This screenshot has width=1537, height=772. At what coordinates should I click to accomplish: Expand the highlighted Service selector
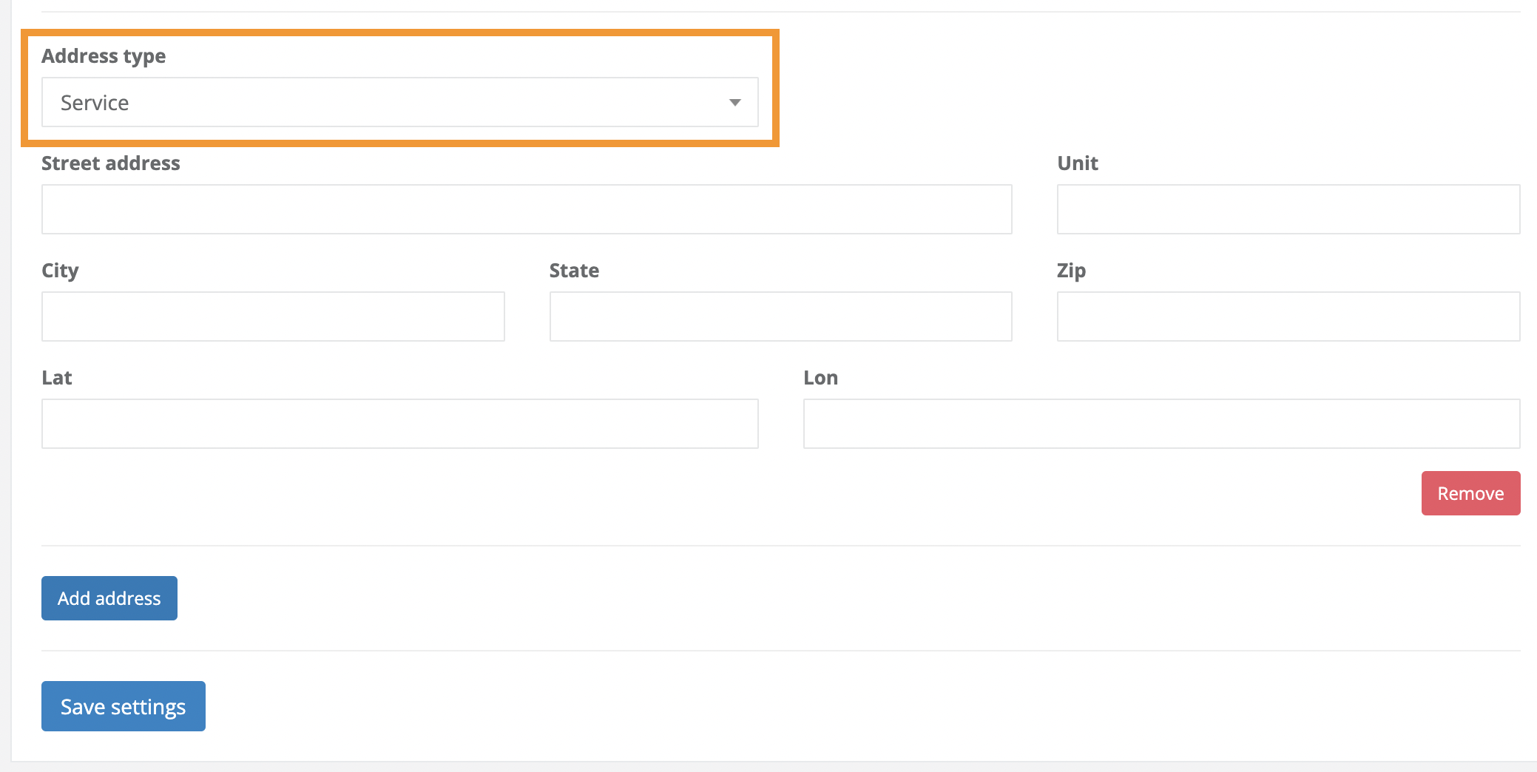point(399,102)
